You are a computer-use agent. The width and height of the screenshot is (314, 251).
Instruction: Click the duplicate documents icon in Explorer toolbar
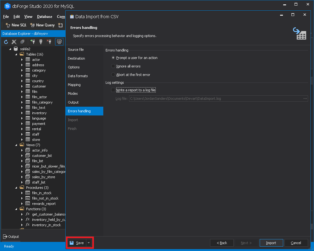point(22,41)
